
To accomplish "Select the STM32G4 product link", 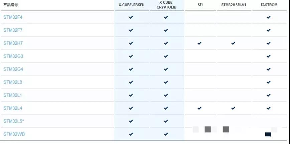I will (x=13, y=69).
